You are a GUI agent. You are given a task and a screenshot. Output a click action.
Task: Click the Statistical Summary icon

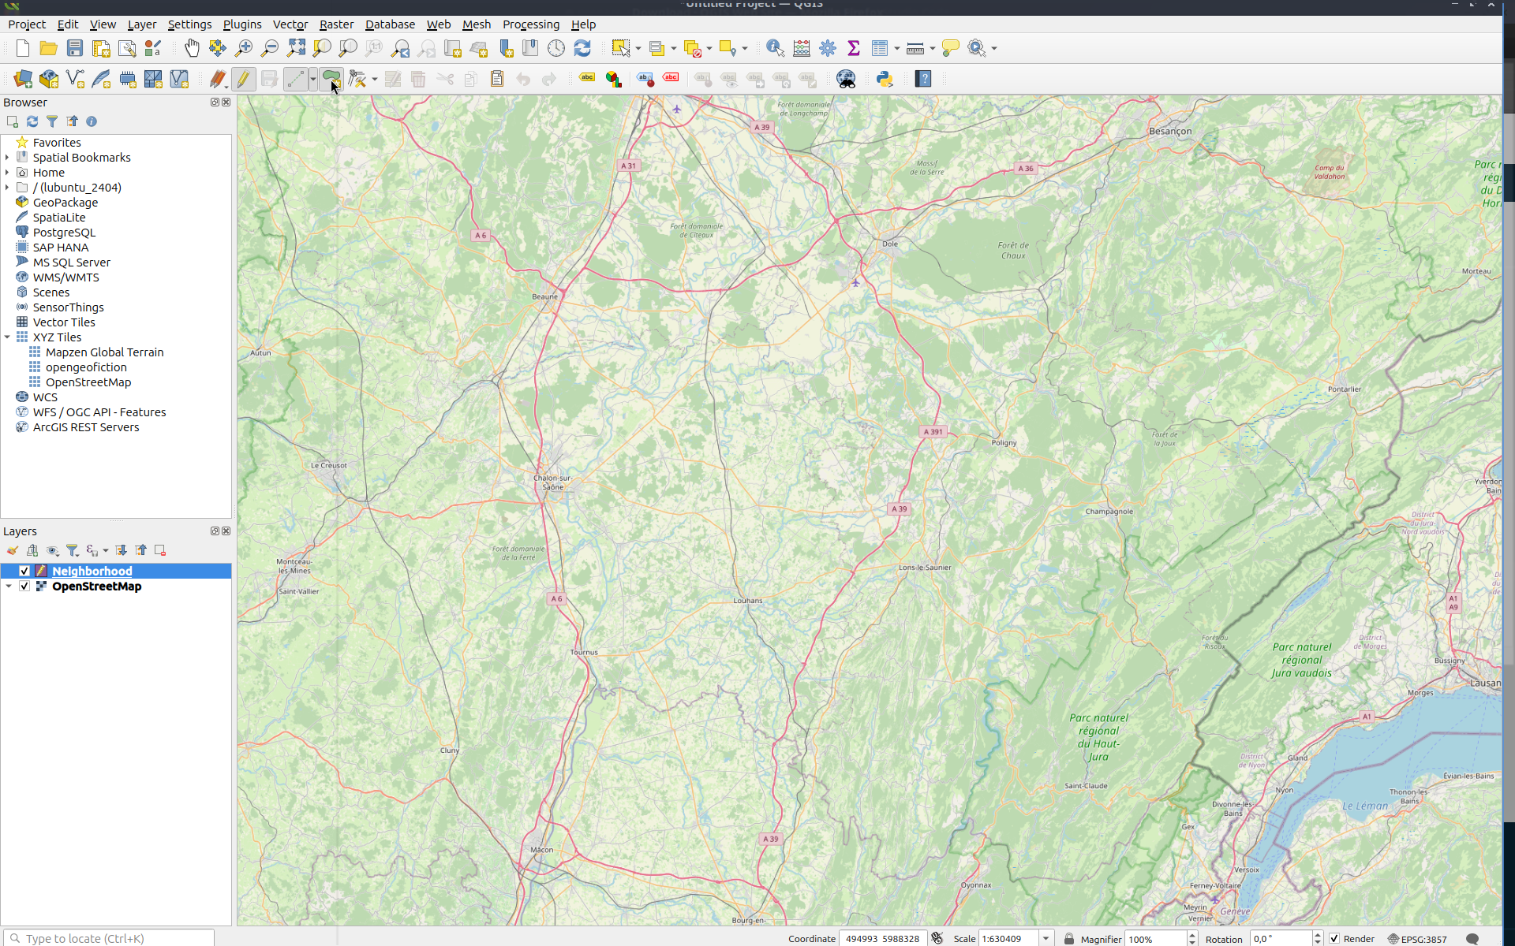(855, 47)
